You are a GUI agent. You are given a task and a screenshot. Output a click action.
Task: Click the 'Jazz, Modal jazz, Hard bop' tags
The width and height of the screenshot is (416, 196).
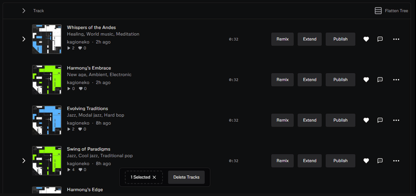pos(96,115)
